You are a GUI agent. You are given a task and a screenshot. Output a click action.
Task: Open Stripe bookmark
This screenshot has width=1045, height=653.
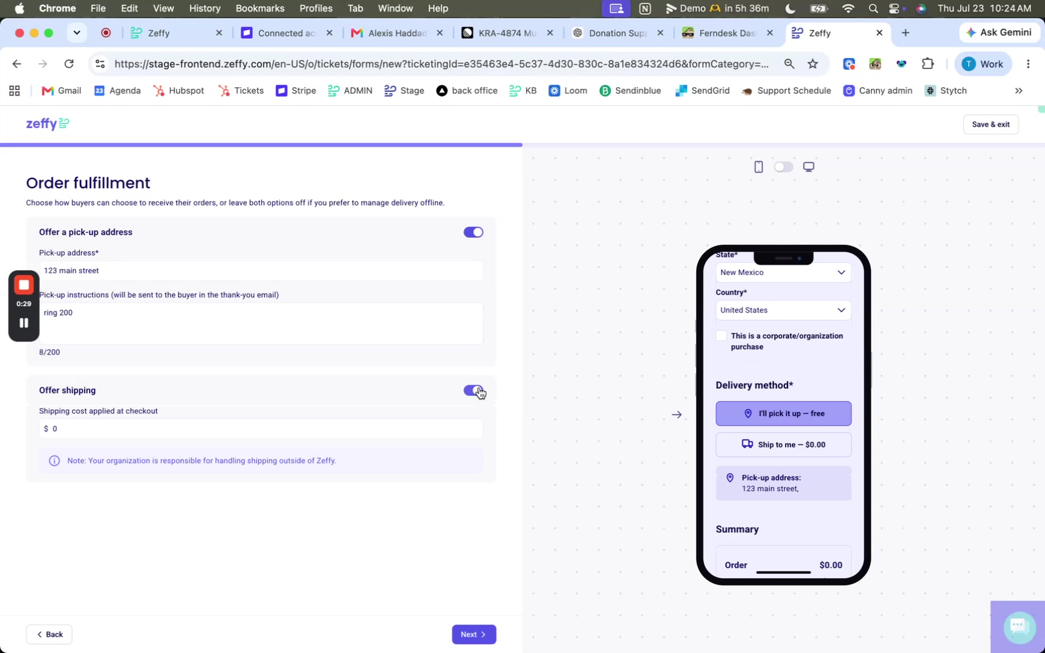click(x=296, y=91)
